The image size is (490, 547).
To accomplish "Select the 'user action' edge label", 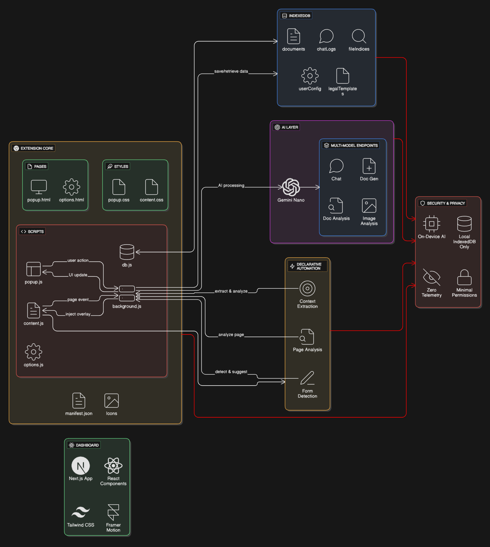I will (x=78, y=261).
